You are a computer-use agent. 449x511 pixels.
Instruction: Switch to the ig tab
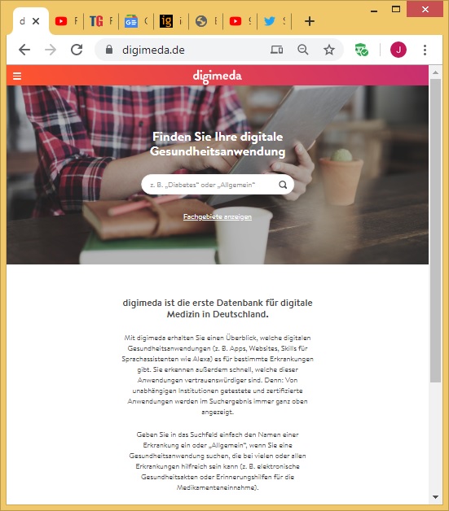pos(170,21)
